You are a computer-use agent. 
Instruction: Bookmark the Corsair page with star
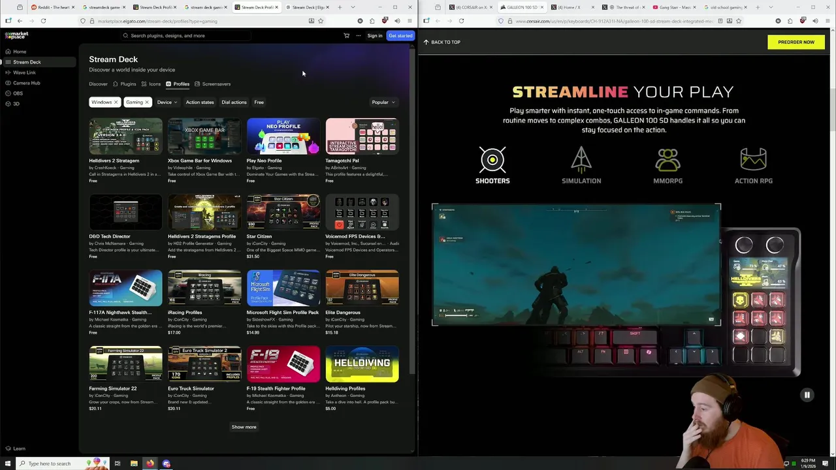[x=739, y=21]
